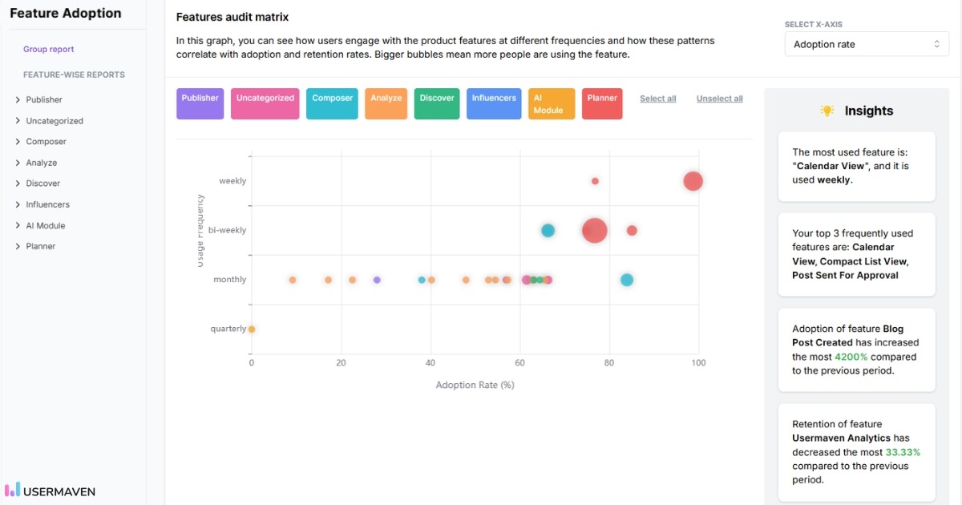Open the Adoption rate x-axis dropdown
The width and height of the screenshot is (962, 505).
tap(866, 44)
